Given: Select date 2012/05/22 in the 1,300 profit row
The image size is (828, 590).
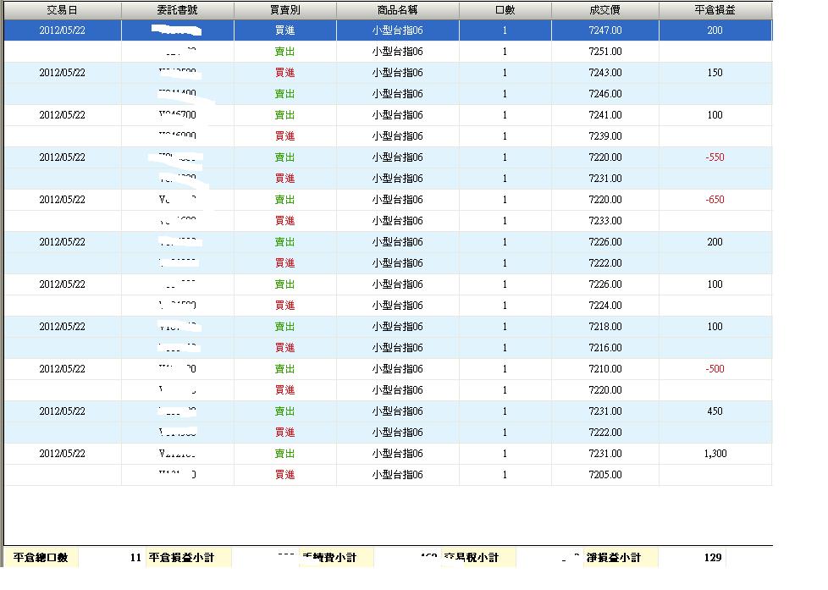Looking at the screenshot, I should click(x=63, y=454).
